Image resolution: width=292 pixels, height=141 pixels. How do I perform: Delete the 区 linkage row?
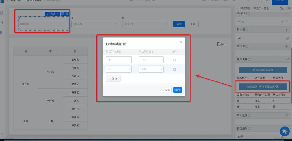pos(174,69)
